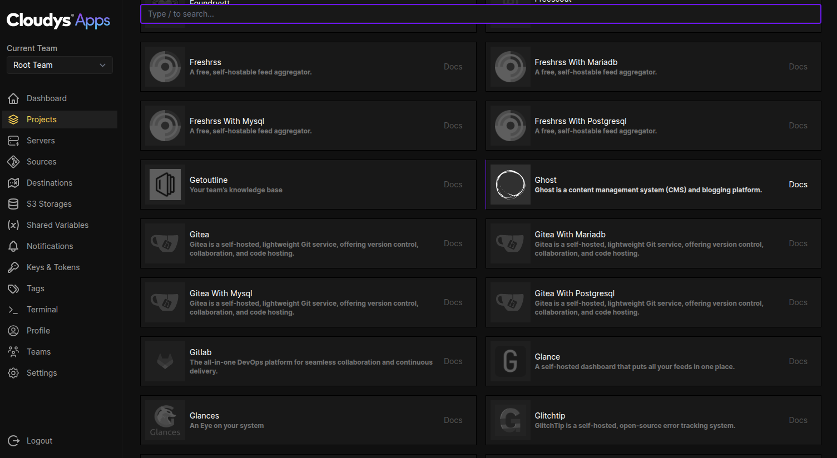Open Docs link for Getoutline

coord(453,185)
